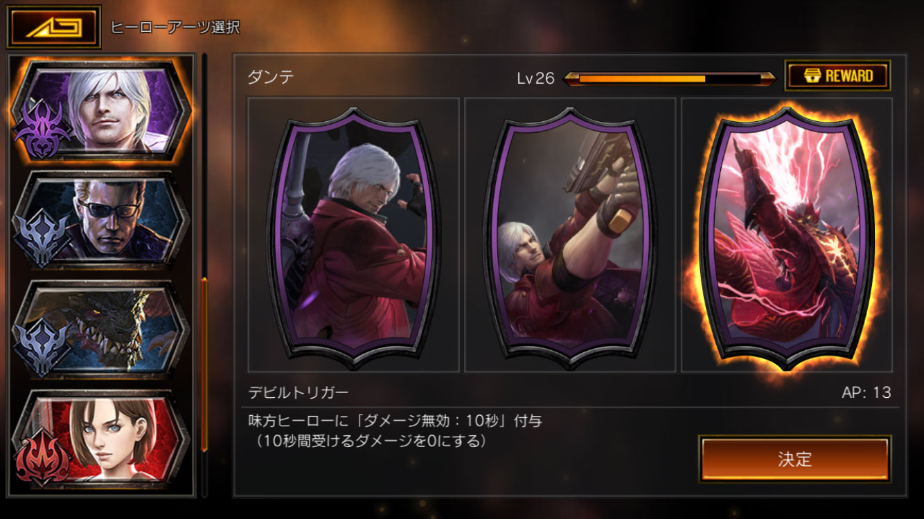Select the Dante gun-firing arts card
The height and width of the screenshot is (519, 924).
click(x=570, y=235)
